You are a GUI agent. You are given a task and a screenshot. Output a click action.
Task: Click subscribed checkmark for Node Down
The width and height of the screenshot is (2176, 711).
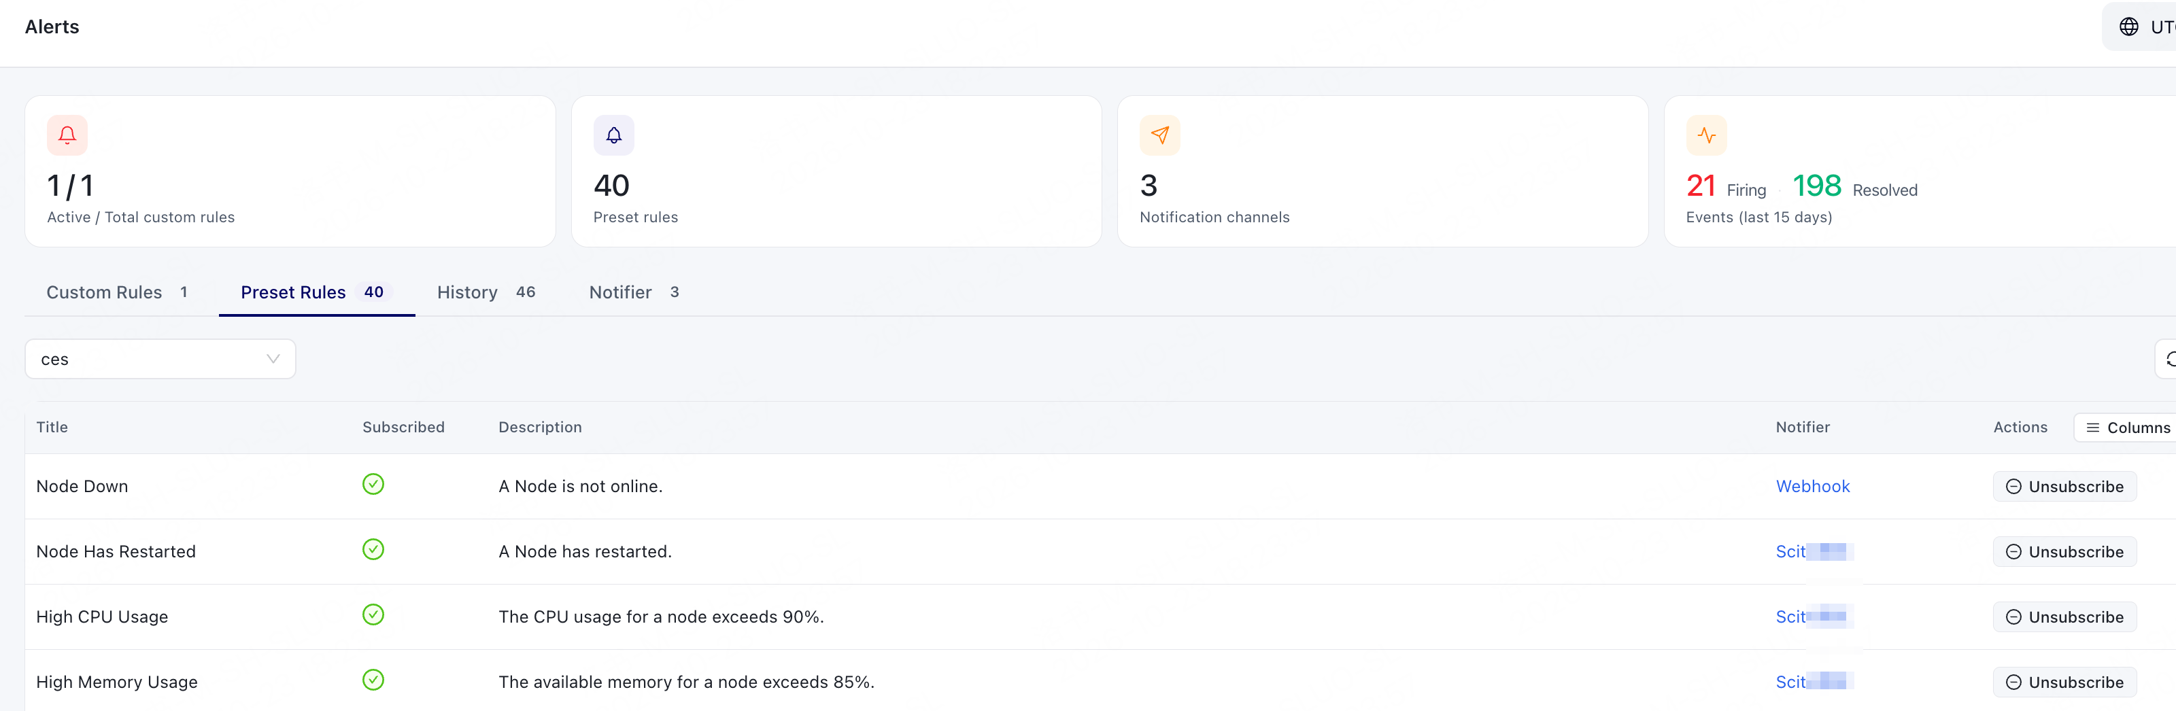[x=373, y=484]
